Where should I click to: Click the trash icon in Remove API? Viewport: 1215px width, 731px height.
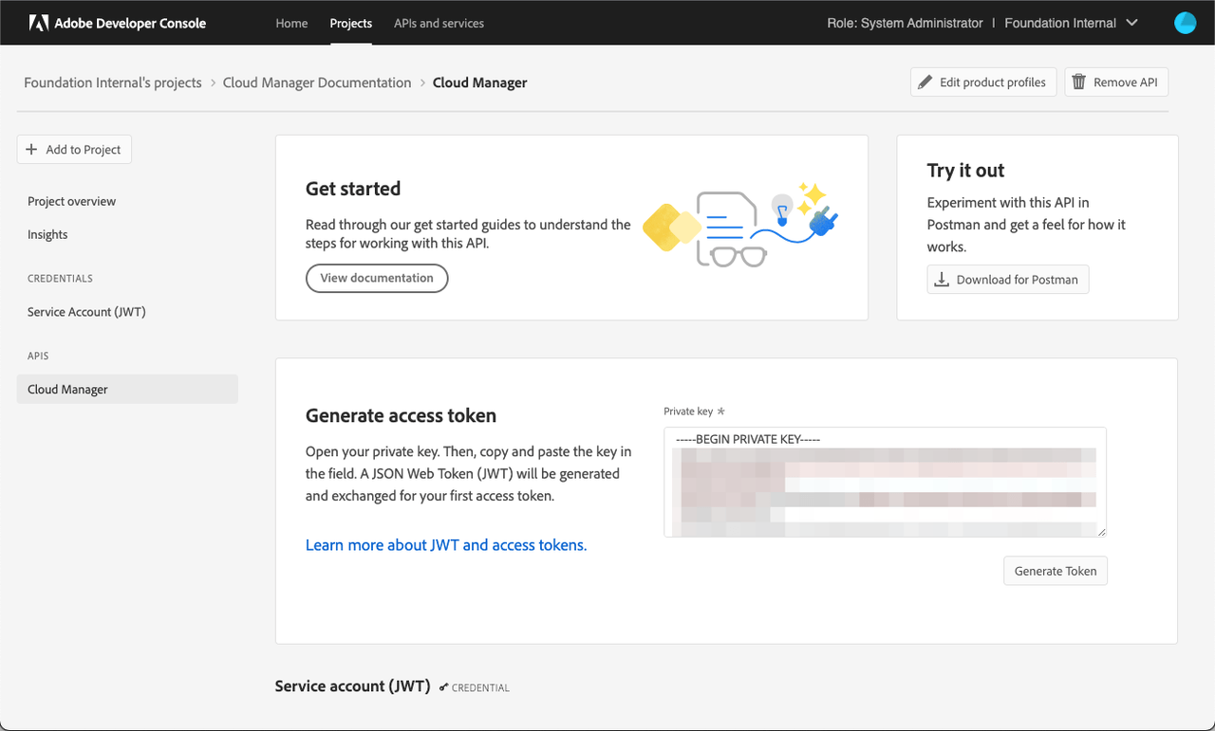click(1079, 82)
